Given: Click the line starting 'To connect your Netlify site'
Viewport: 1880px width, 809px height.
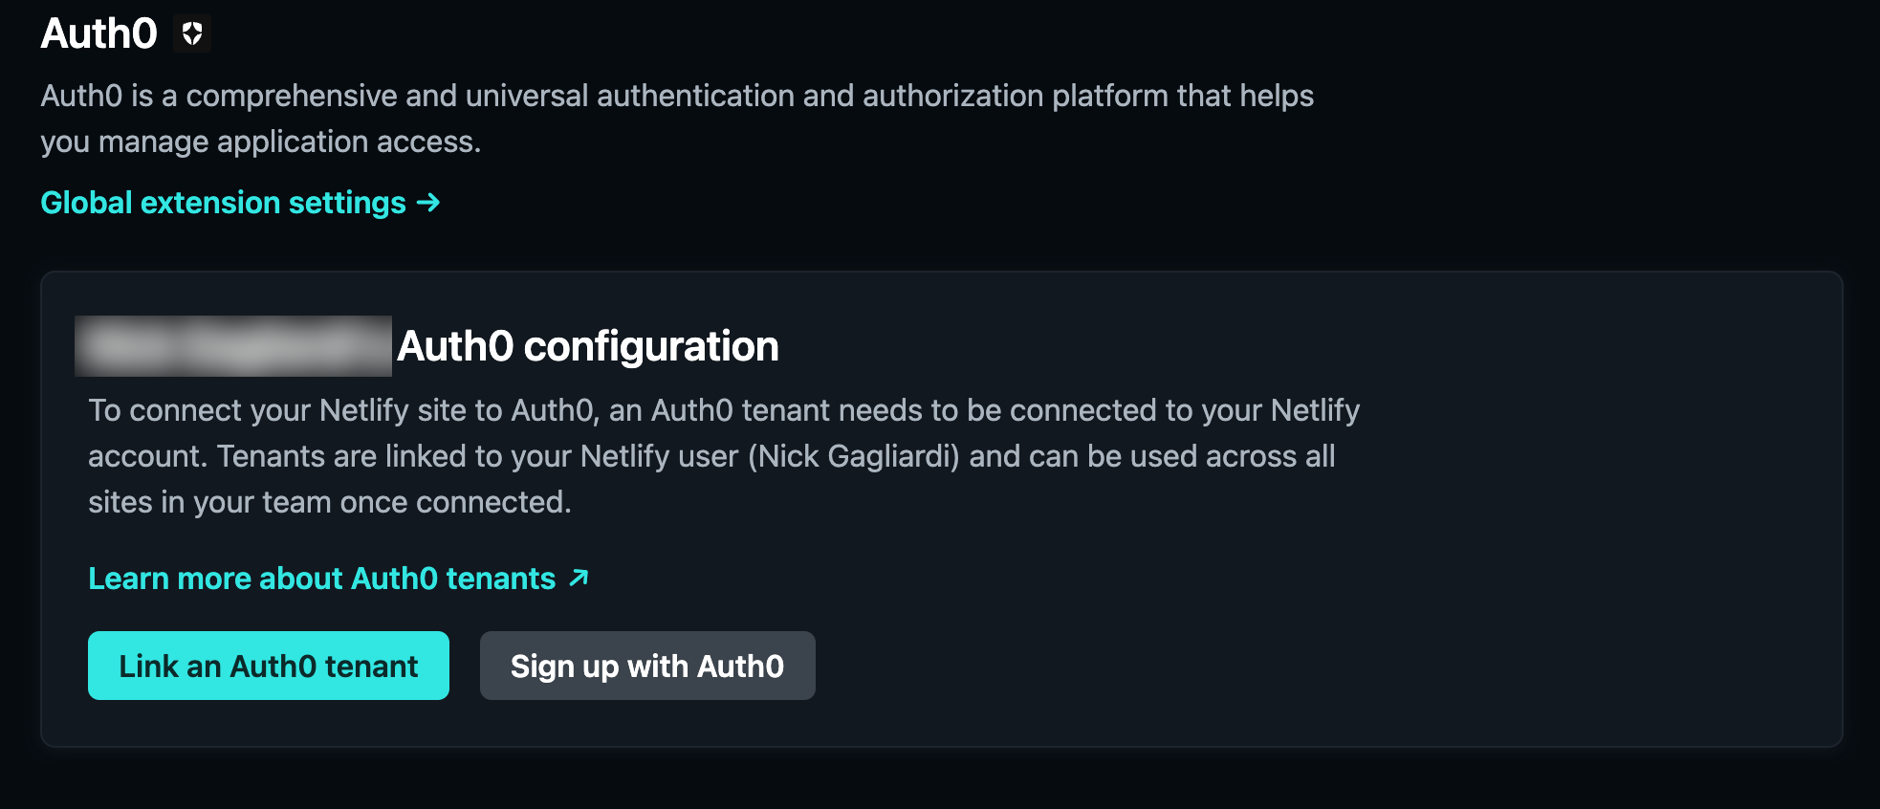Looking at the screenshot, I should (x=724, y=410).
